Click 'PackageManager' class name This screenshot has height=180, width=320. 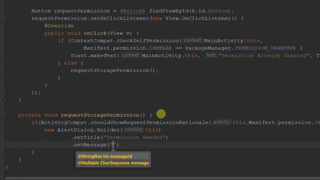(208, 48)
